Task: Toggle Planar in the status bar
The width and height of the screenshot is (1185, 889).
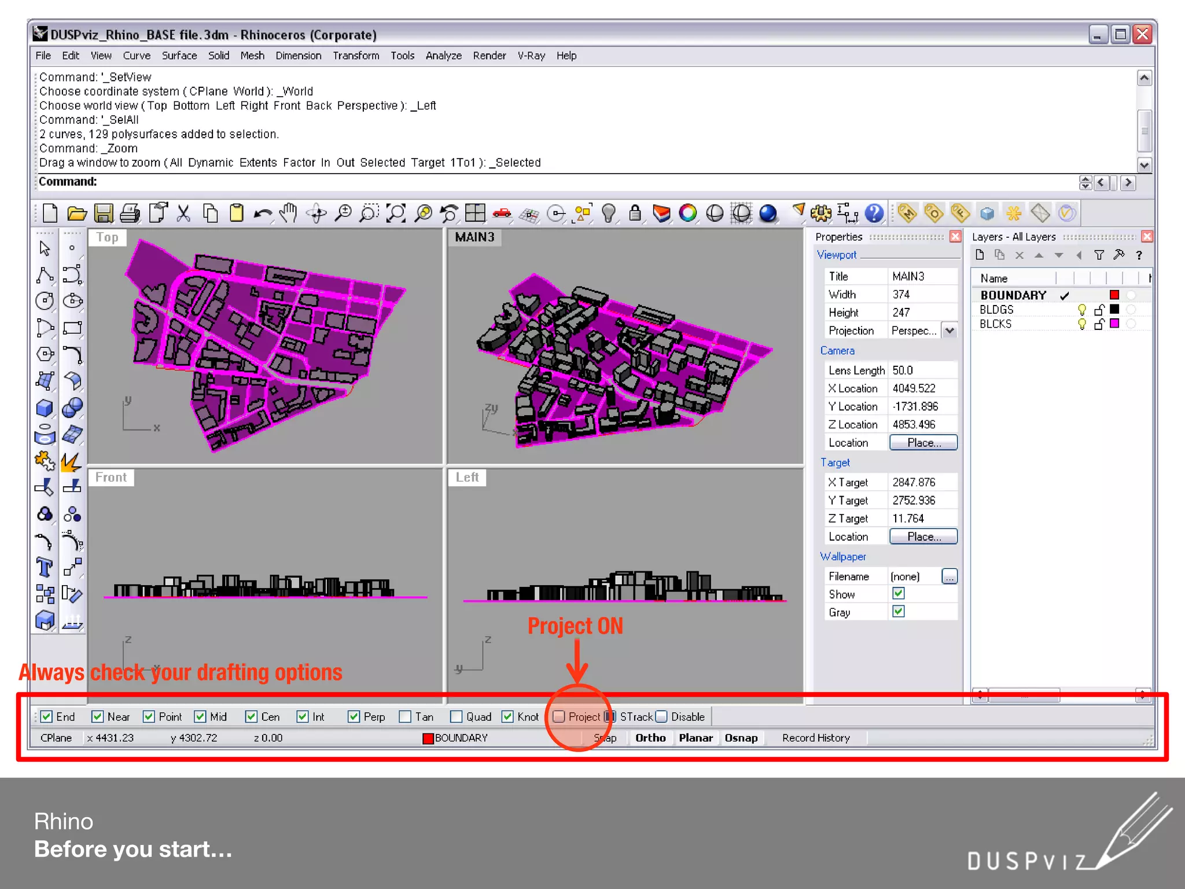Action: 695,738
